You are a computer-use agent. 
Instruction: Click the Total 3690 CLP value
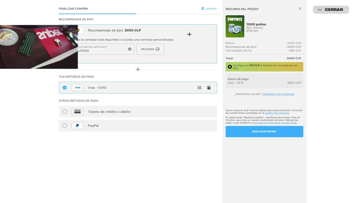pos(294,58)
